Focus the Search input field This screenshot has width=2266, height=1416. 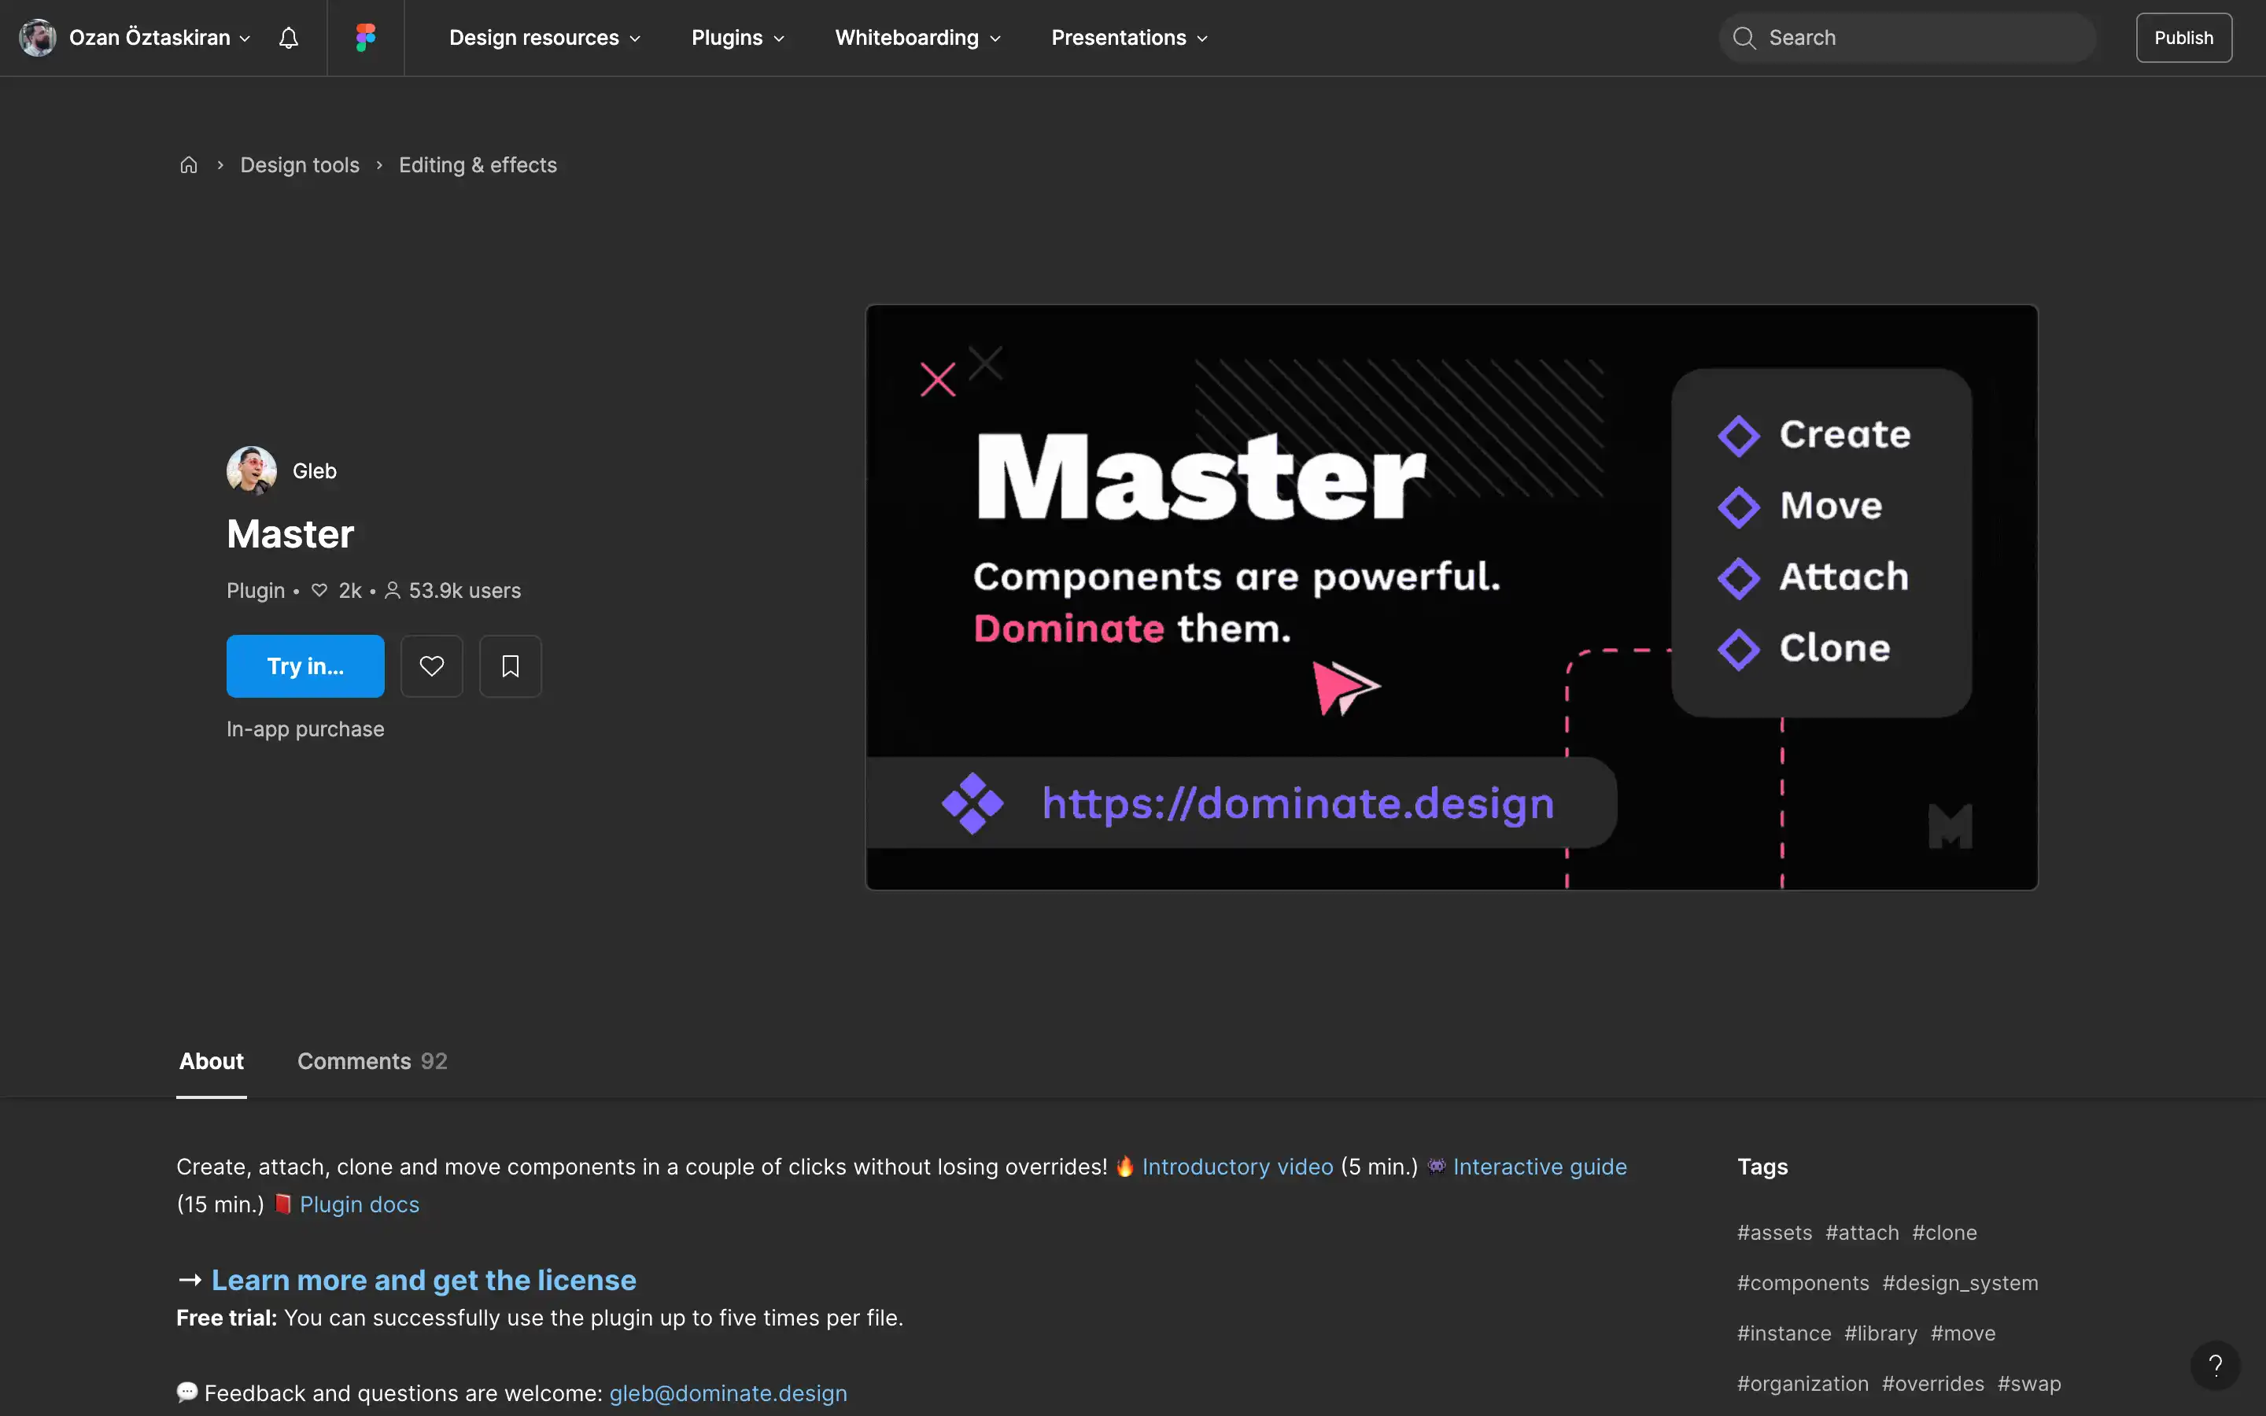point(1907,38)
